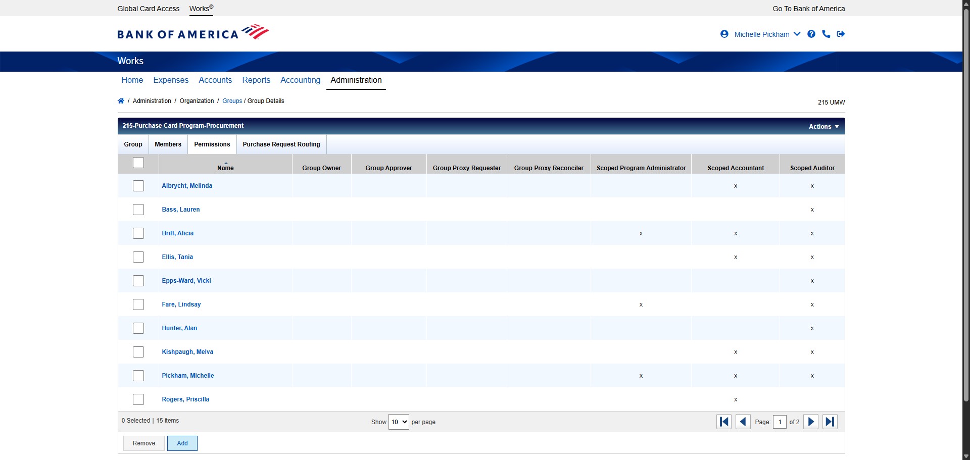The height and width of the screenshot is (460, 970).
Task: Open Britt, Alicia's details
Action: click(178, 233)
